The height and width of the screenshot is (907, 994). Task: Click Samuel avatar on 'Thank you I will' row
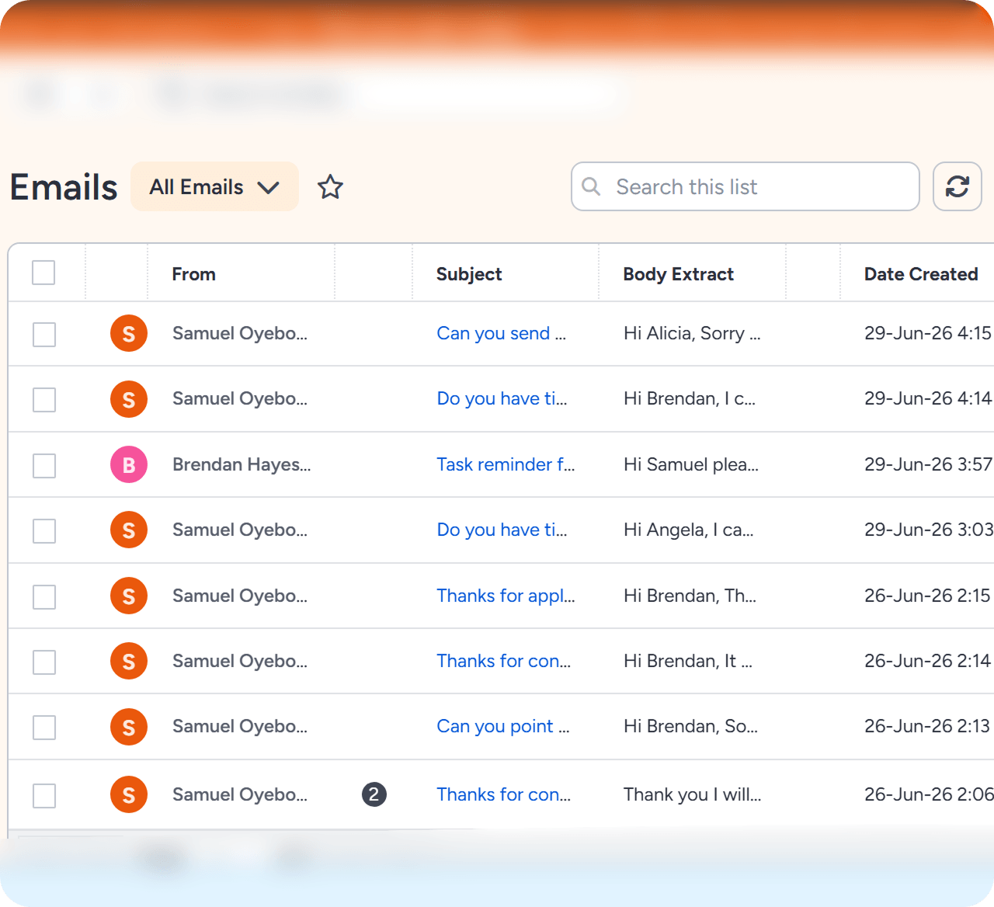tap(129, 794)
